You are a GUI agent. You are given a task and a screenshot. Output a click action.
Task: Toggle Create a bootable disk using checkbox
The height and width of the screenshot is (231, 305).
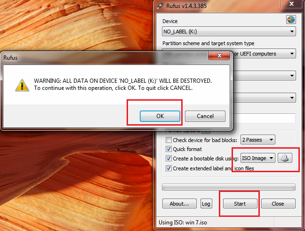[x=169, y=158]
